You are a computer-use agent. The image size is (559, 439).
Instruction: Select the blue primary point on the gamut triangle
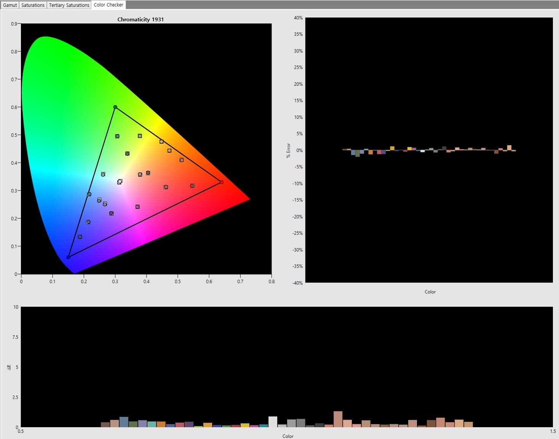68,257
